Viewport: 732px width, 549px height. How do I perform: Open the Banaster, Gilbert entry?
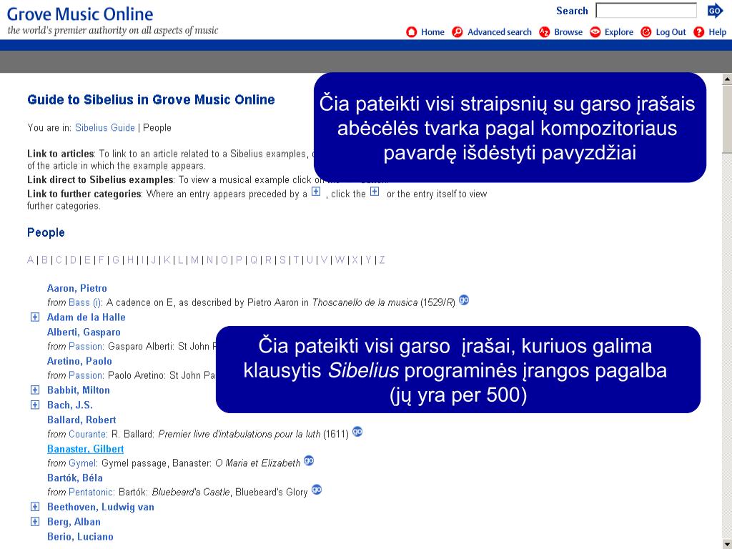tap(86, 449)
